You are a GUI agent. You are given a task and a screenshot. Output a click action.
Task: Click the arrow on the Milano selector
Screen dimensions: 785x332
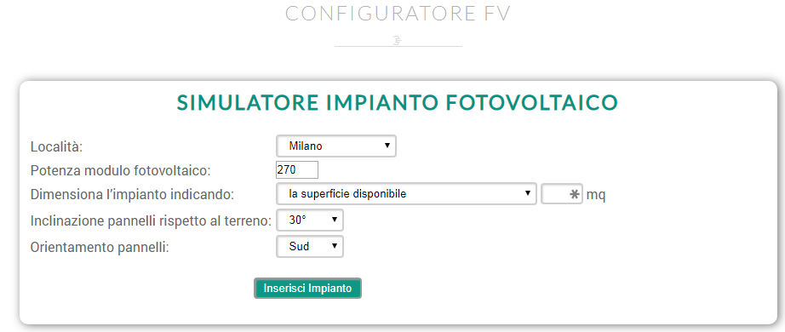pos(387,146)
